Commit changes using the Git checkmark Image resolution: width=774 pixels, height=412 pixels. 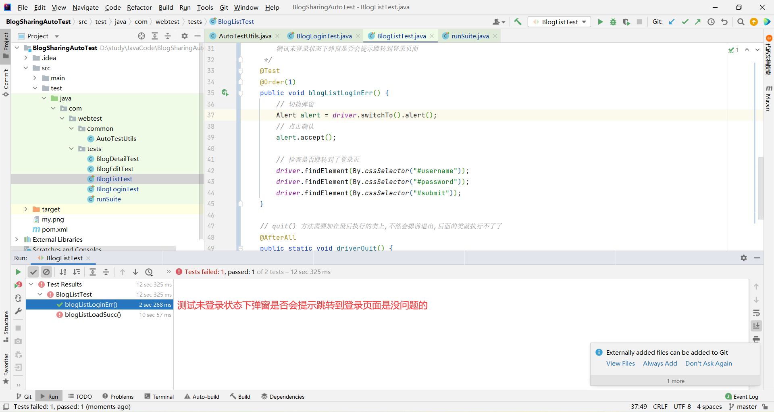coord(685,22)
